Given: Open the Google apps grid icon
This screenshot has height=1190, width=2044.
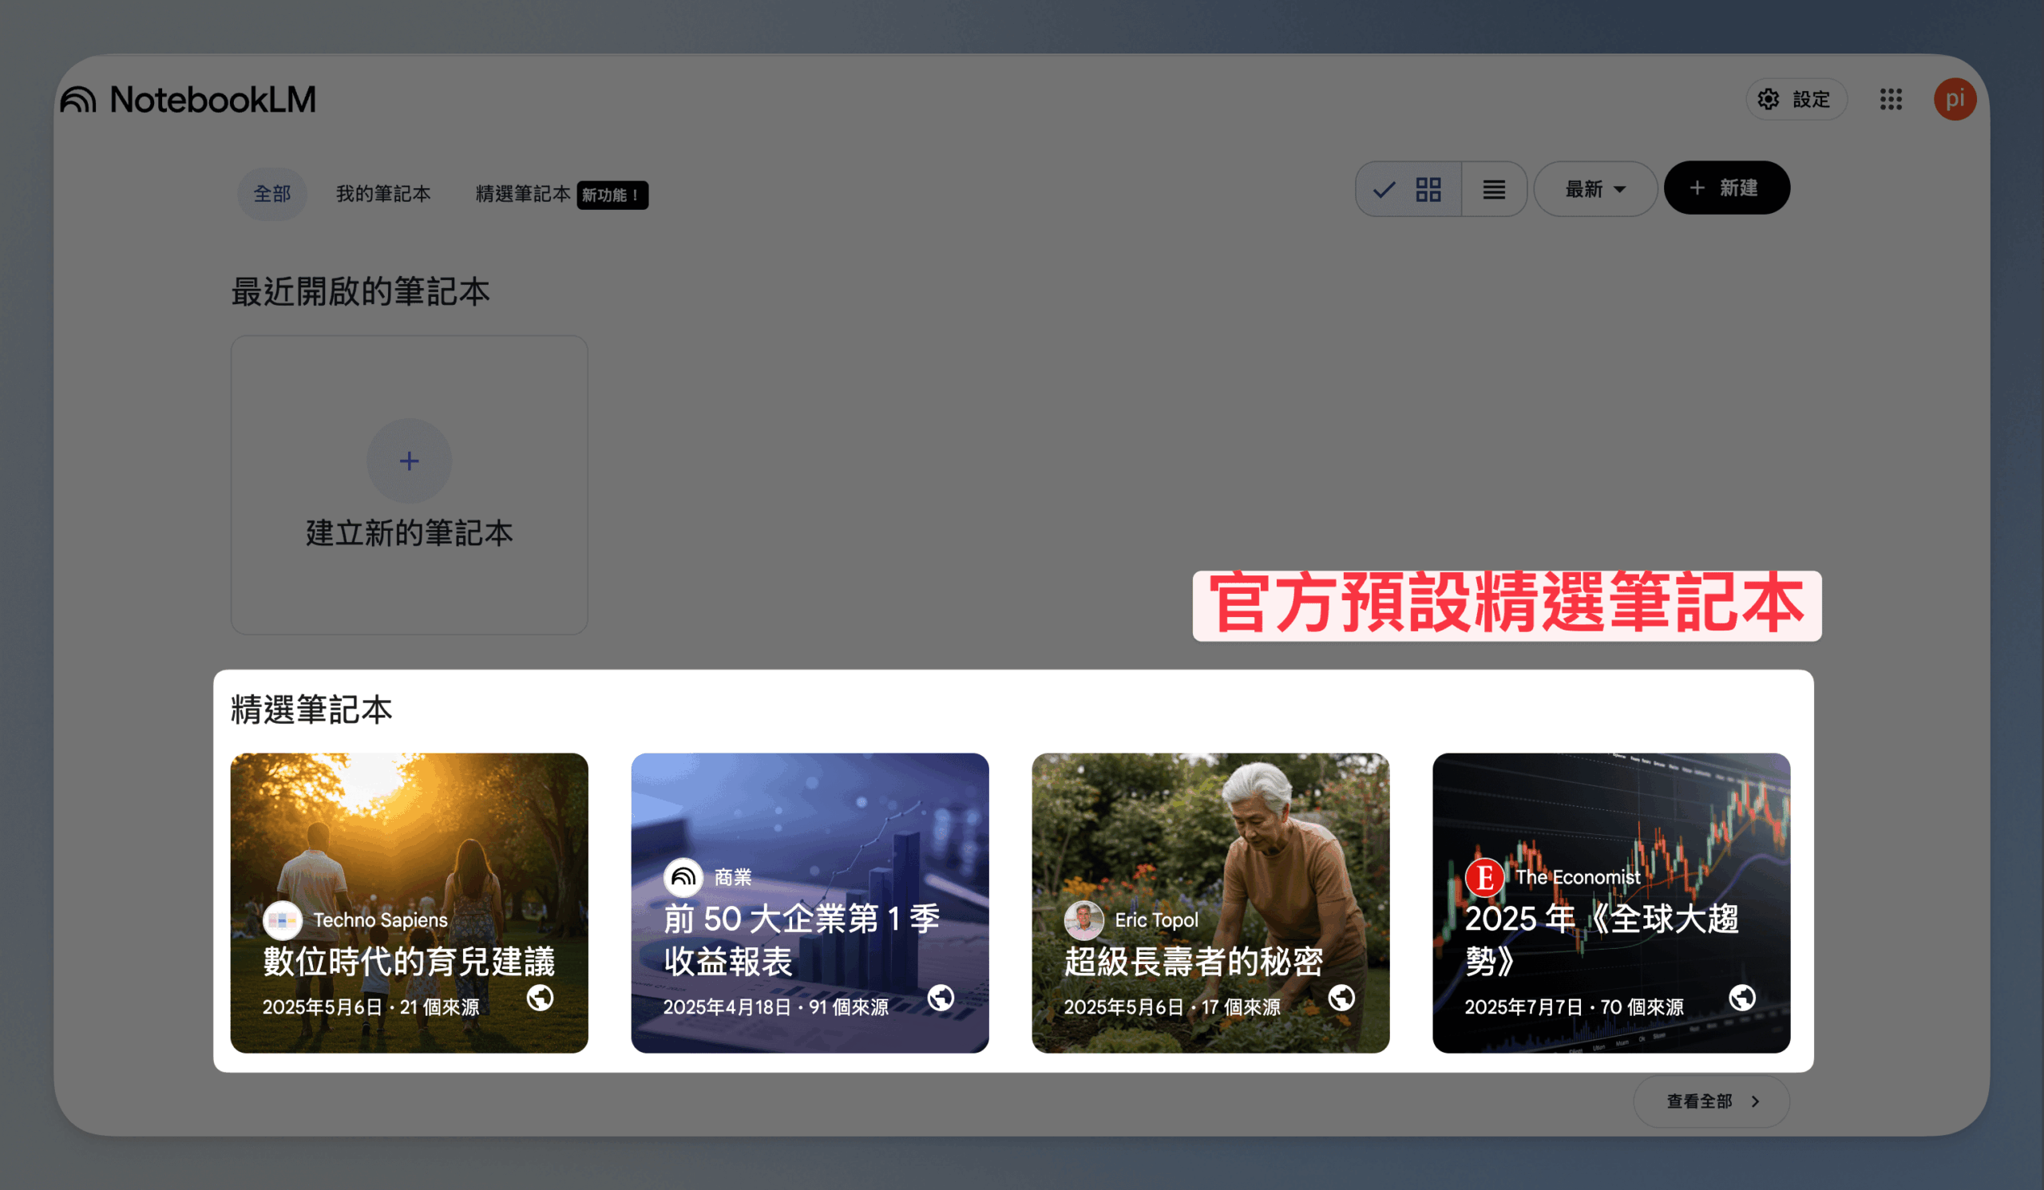Looking at the screenshot, I should pos(1891,100).
